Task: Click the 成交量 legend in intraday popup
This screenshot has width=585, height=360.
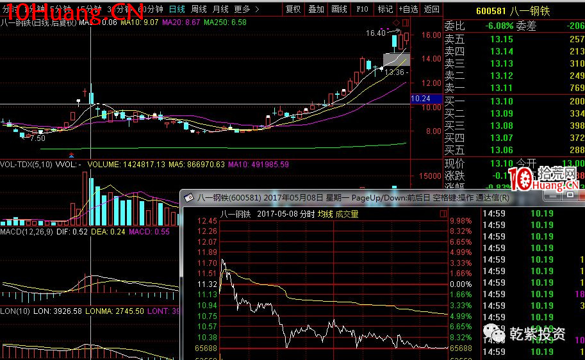Action: [347, 214]
